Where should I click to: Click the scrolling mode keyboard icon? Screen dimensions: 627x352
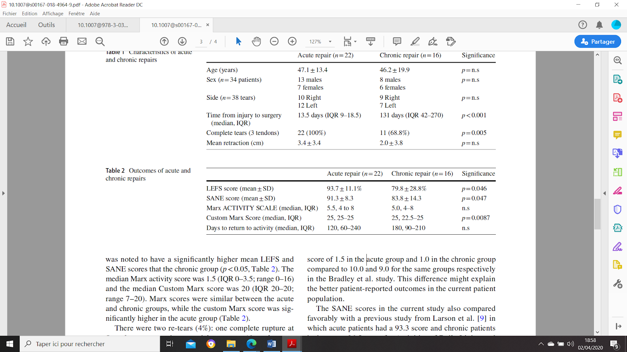click(x=370, y=41)
